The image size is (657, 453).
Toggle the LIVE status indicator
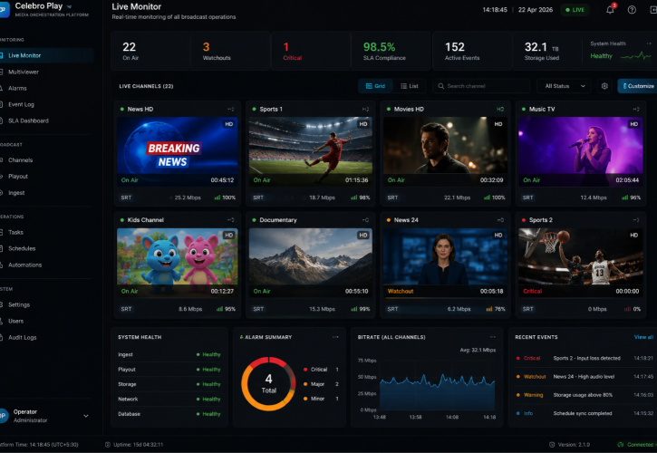(575, 10)
